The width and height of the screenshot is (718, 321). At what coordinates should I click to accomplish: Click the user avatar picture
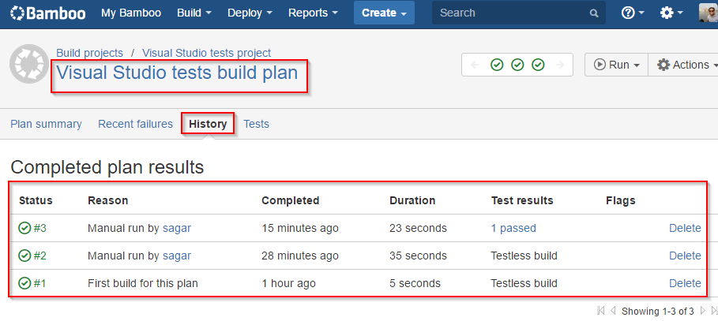click(709, 13)
